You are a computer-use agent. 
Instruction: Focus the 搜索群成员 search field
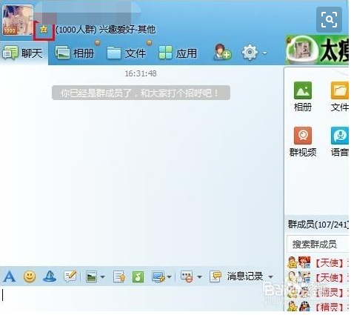(x=318, y=244)
